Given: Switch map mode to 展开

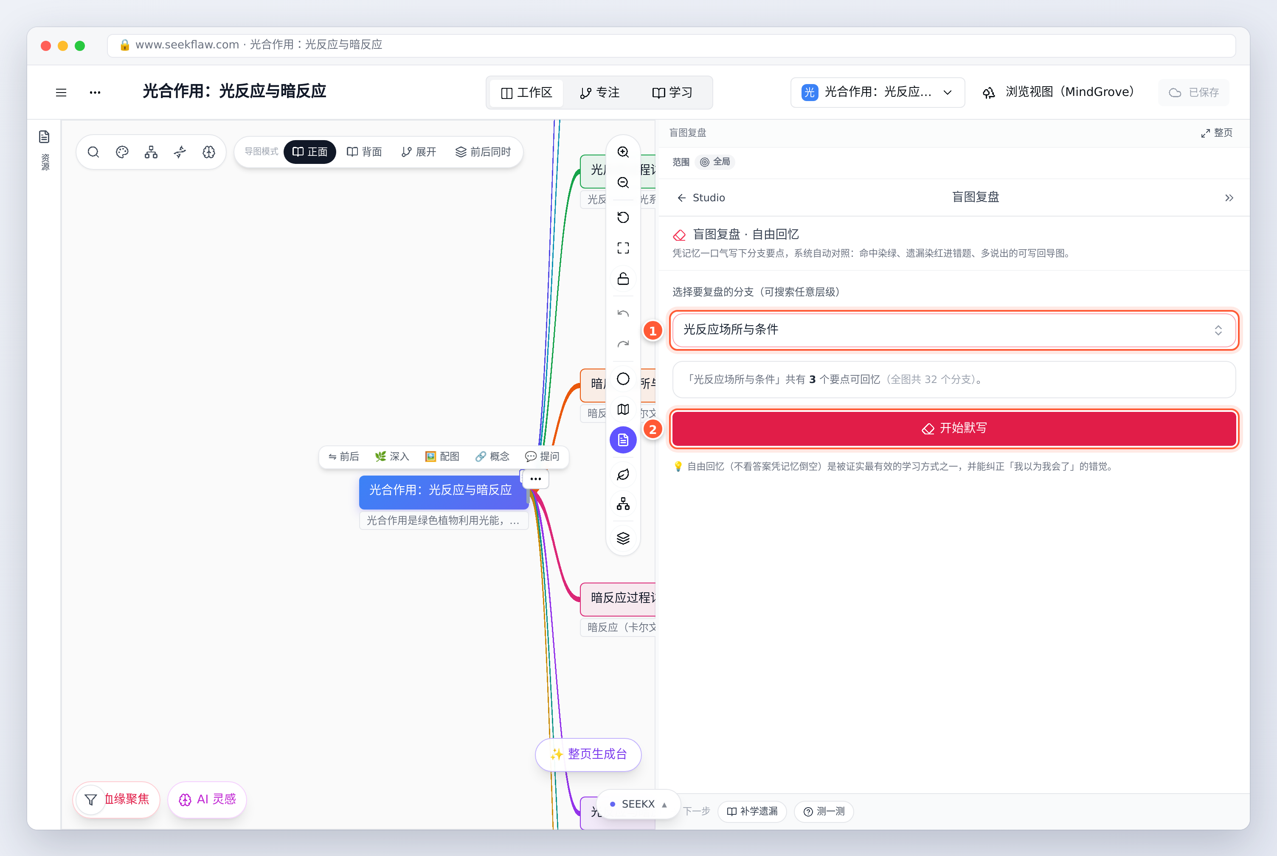Looking at the screenshot, I should click(x=419, y=152).
